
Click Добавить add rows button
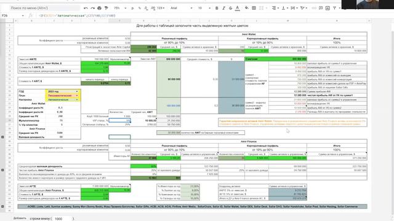(x=20, y=219)
